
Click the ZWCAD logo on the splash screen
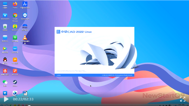tap(58, 32)
